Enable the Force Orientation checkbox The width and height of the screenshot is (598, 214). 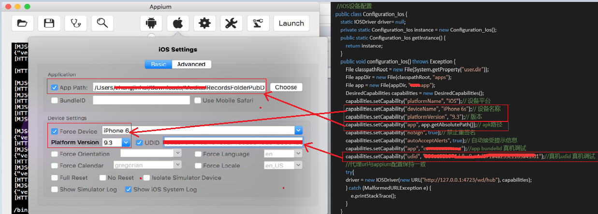[x=55, y=154]
